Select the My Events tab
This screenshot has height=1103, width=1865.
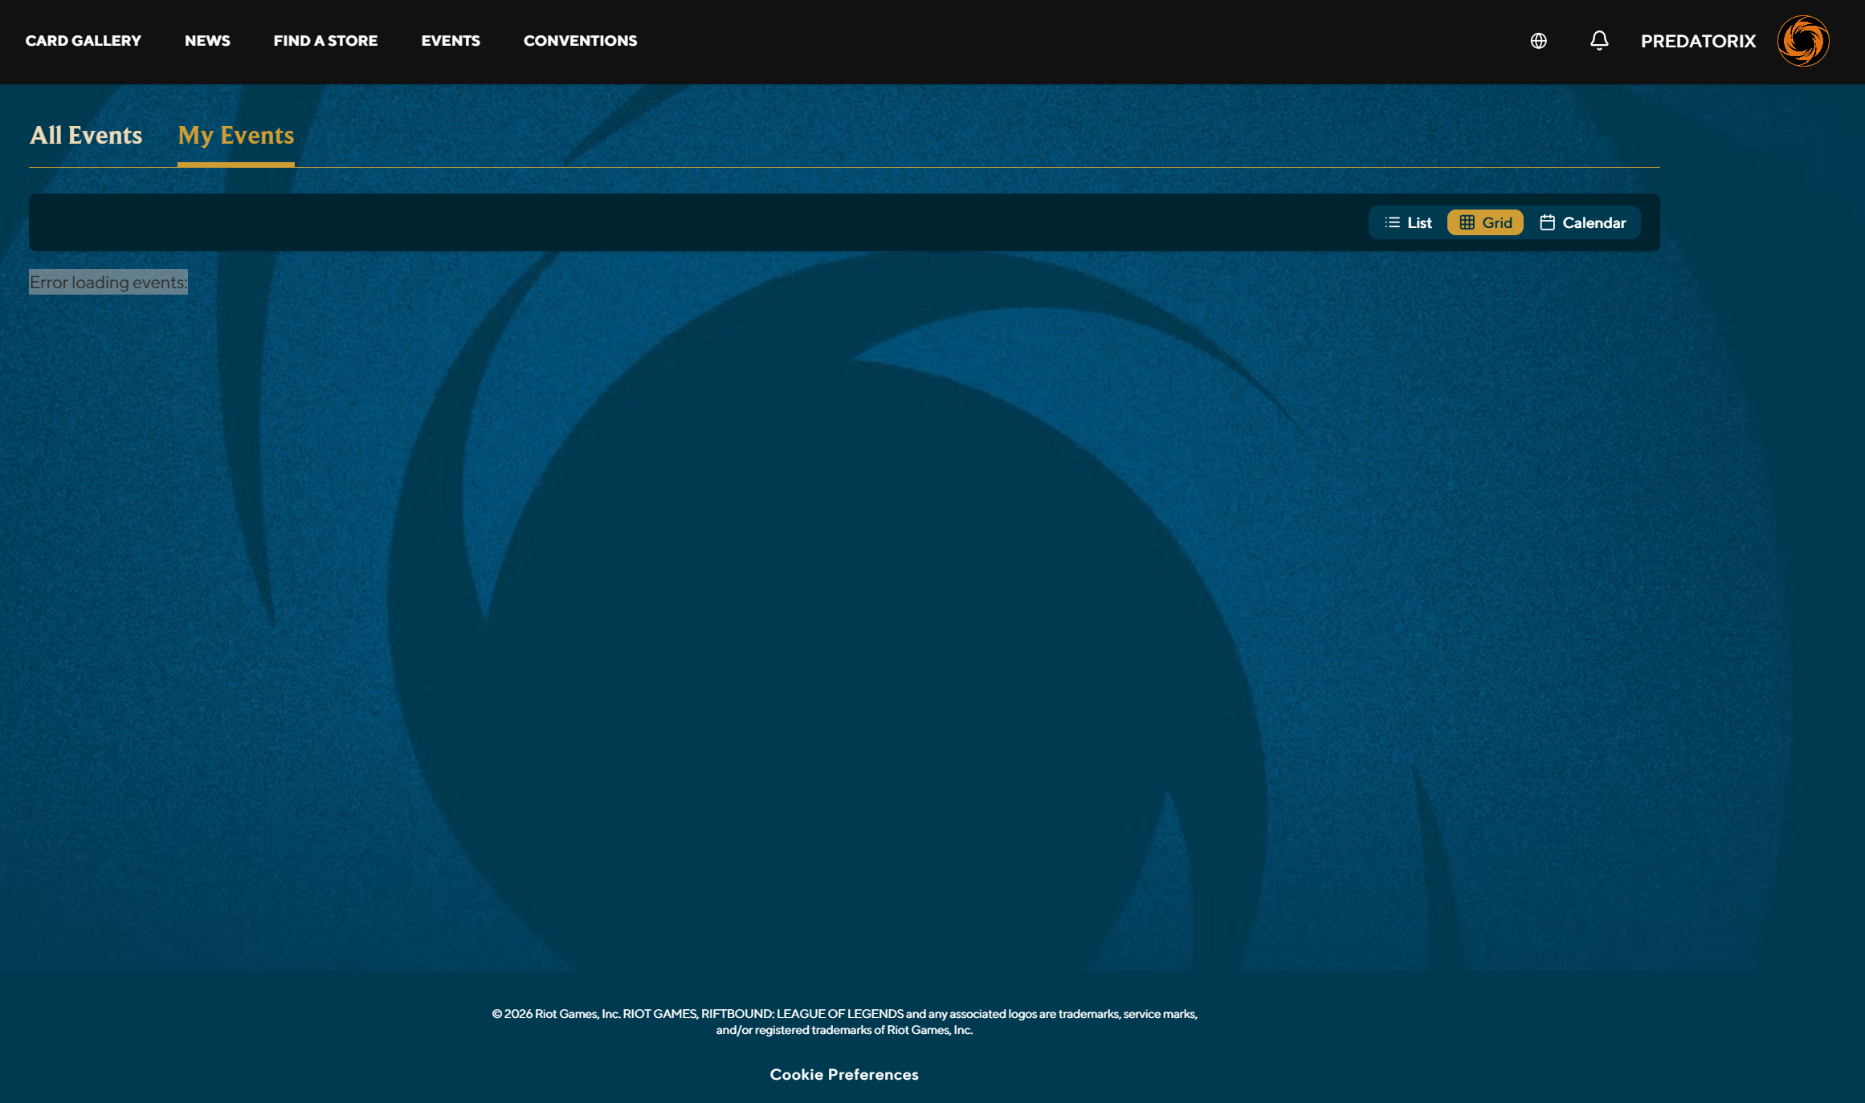pos(236,136)
